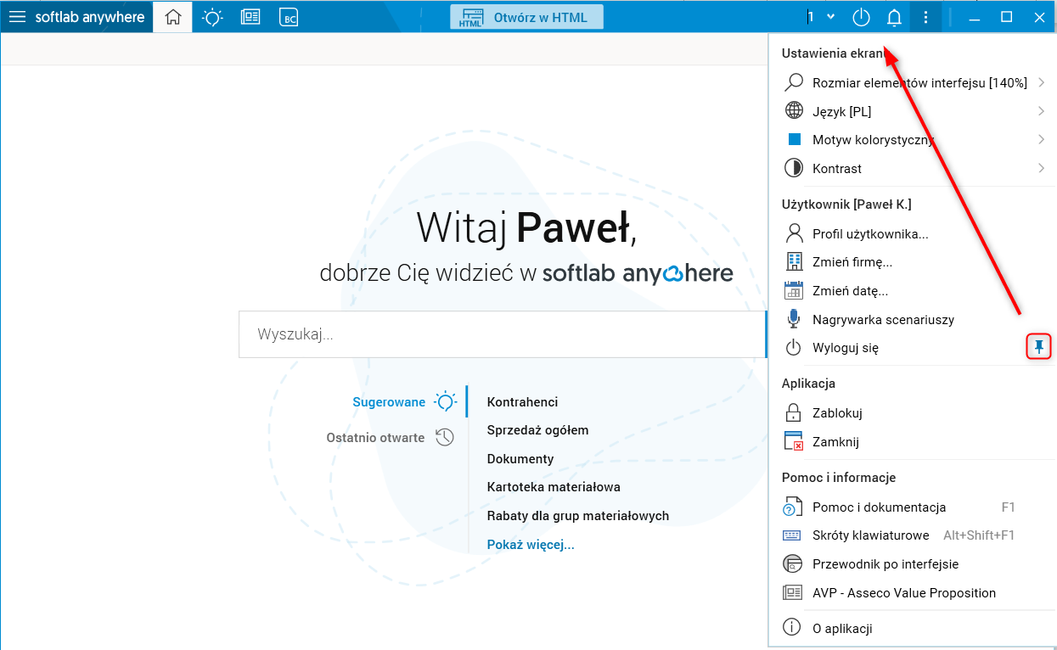Open the Dokumenty suggestion

coord(520,459)
